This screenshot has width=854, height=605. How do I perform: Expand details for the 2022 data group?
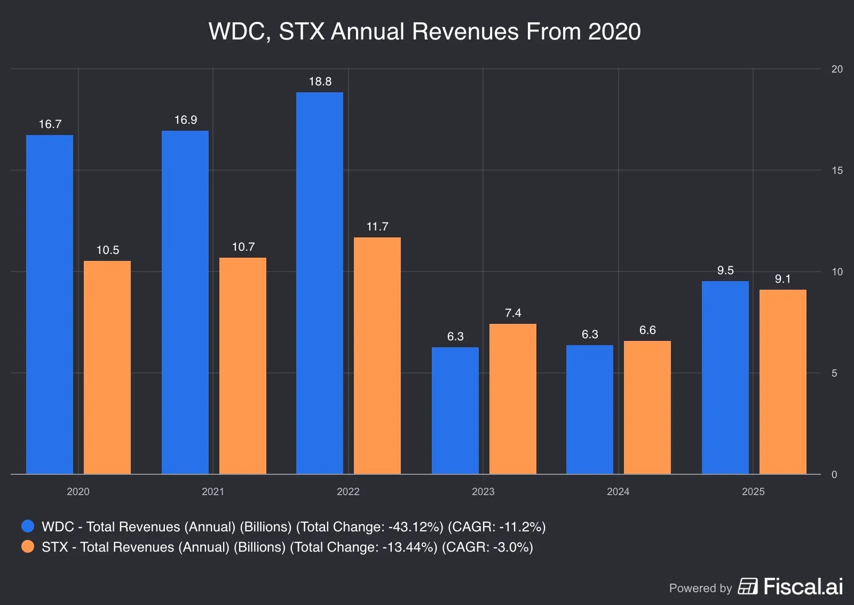tap(348, 492)
